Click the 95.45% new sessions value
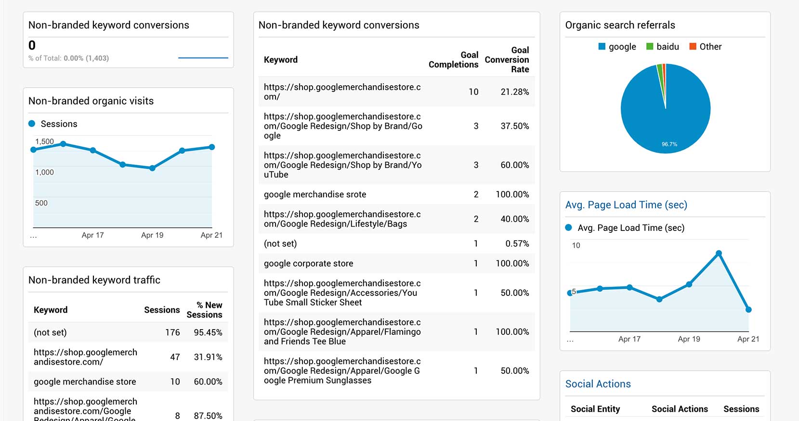 pyautogui.click(x=208, y=332)
